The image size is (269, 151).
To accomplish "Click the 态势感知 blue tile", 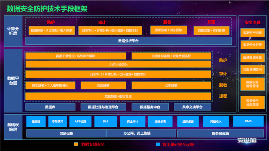I will [57, 121].
